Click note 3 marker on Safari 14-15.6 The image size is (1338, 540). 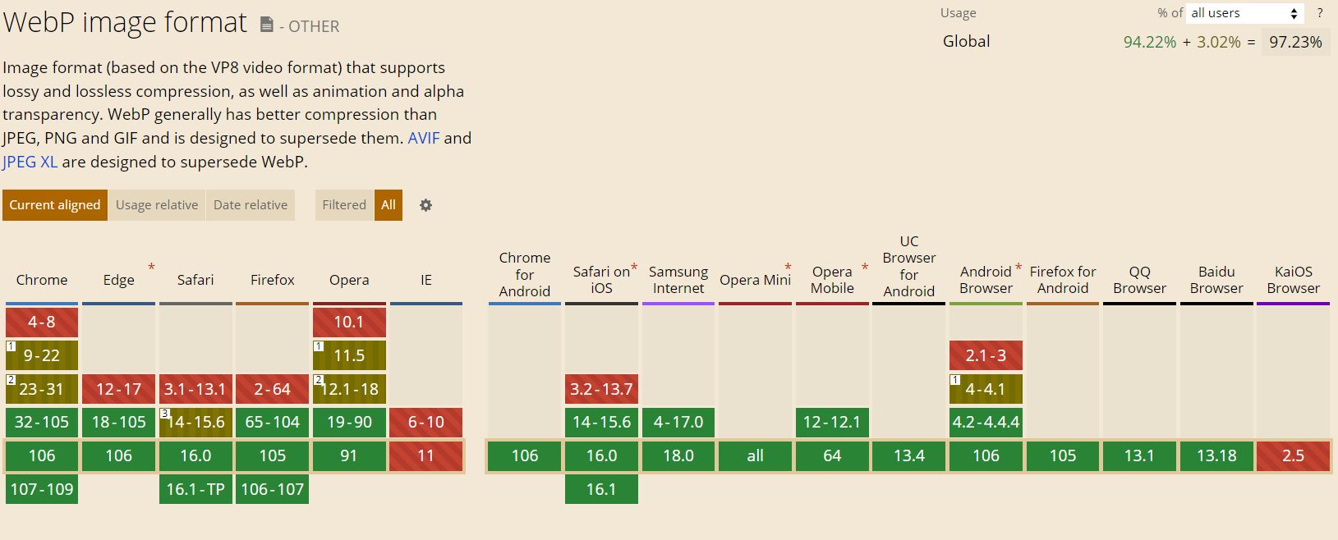click(165, 414)
